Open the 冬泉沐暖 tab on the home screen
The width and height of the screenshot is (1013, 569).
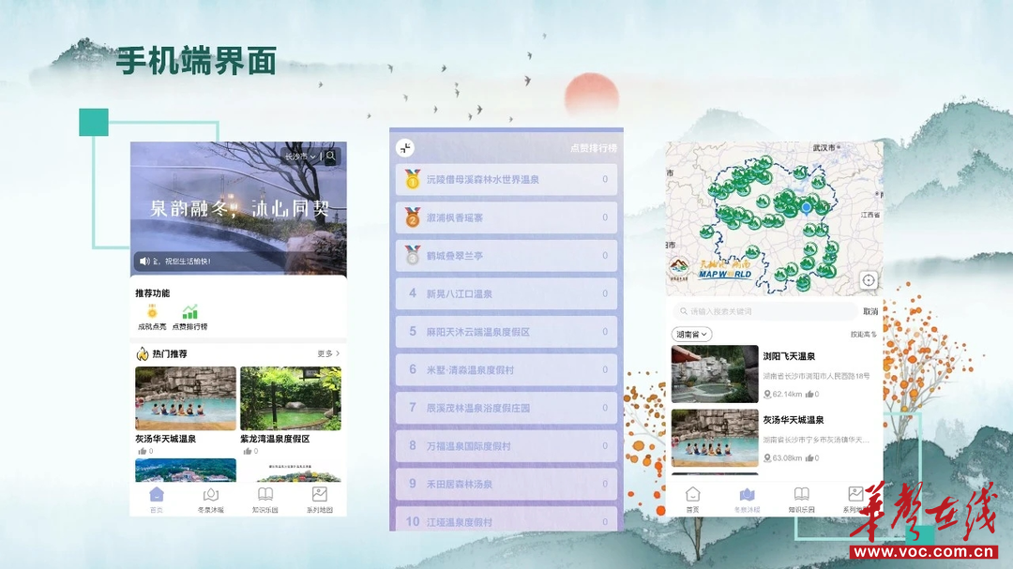[211, 500]
